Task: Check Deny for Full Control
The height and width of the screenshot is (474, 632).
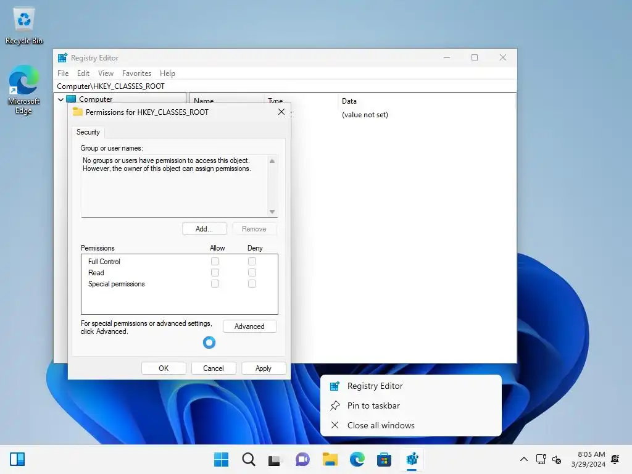Action: (252, 261)
